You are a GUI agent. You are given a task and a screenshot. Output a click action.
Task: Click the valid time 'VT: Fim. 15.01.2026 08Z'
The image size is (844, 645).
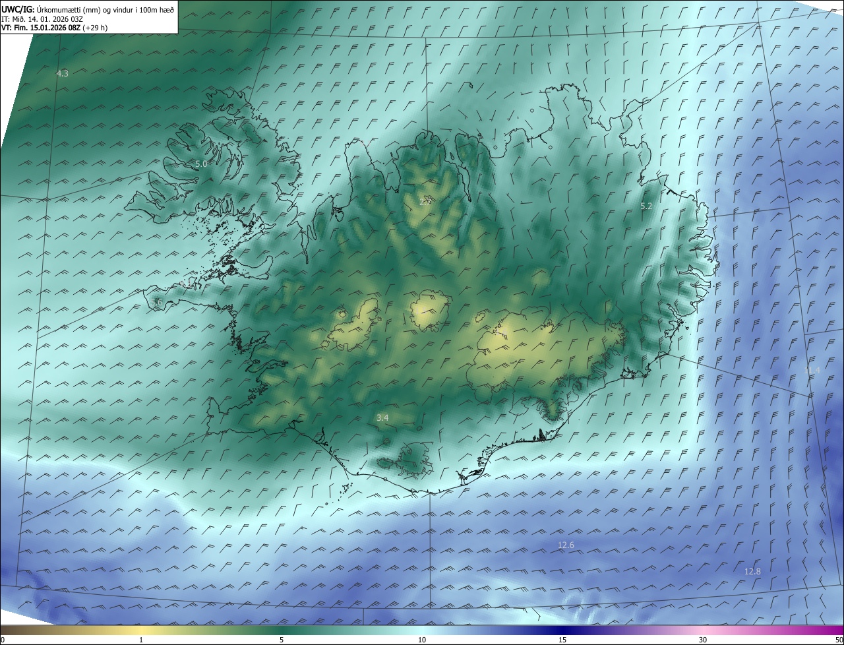[x=40, y=28]
